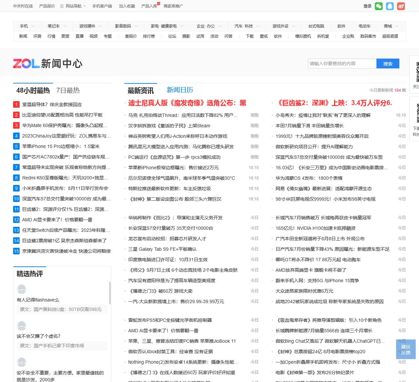Screen dimensions: 419x382
Task: Open article 本田7月销量下滑
Action: tap(310, 126)
